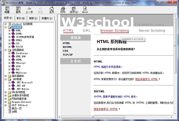Viewport: 179px width, 121px height.
Task: Click the horizontal scrollbar thumb
Action: coord(93,117)
